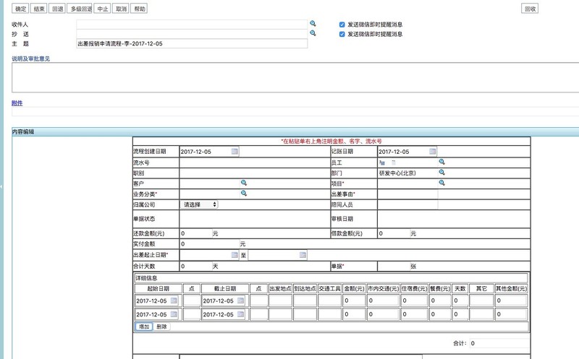Open search lookup for 抄送
The width and height of the screenshot is (579, 359).
pyautogui.click(x=313, y=33)
